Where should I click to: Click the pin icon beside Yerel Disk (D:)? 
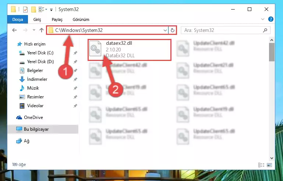75,62
